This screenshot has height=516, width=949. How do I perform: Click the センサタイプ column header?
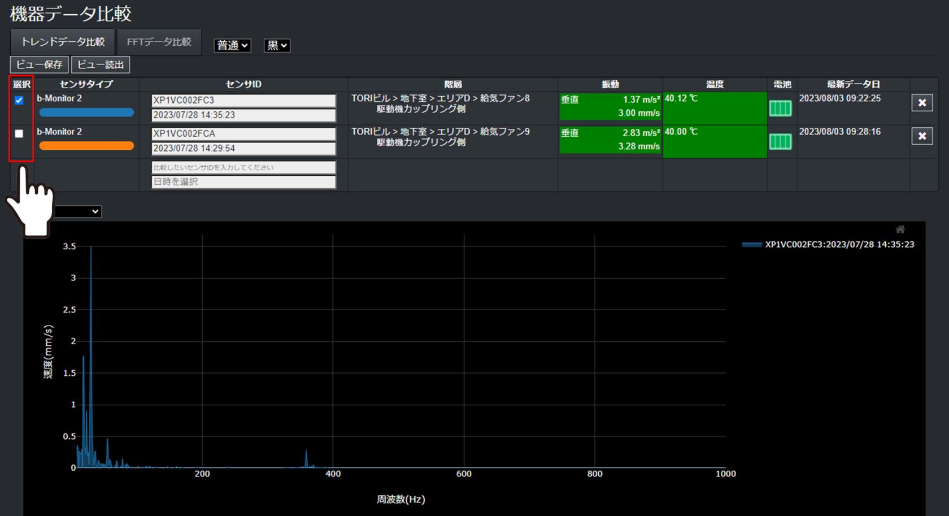86,84
